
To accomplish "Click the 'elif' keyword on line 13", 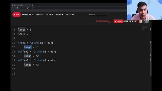I will point(21,52).
